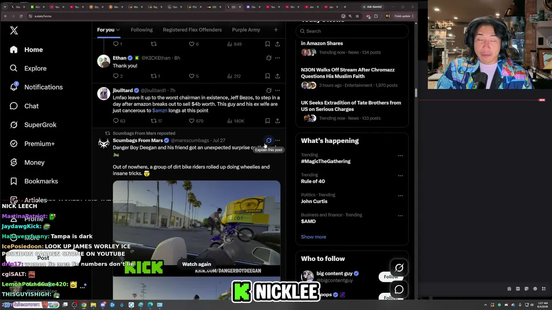Click Explain this post on Scumbags From Mars post
552x310 pixels.
tap(269, 140)
